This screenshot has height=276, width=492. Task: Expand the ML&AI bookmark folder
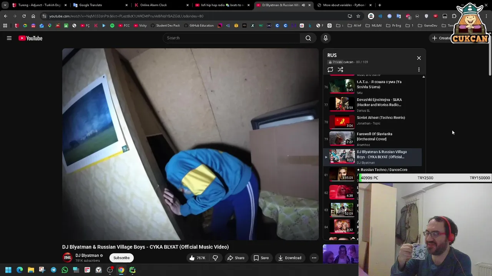pyautogui.click(x=374, y=26)
